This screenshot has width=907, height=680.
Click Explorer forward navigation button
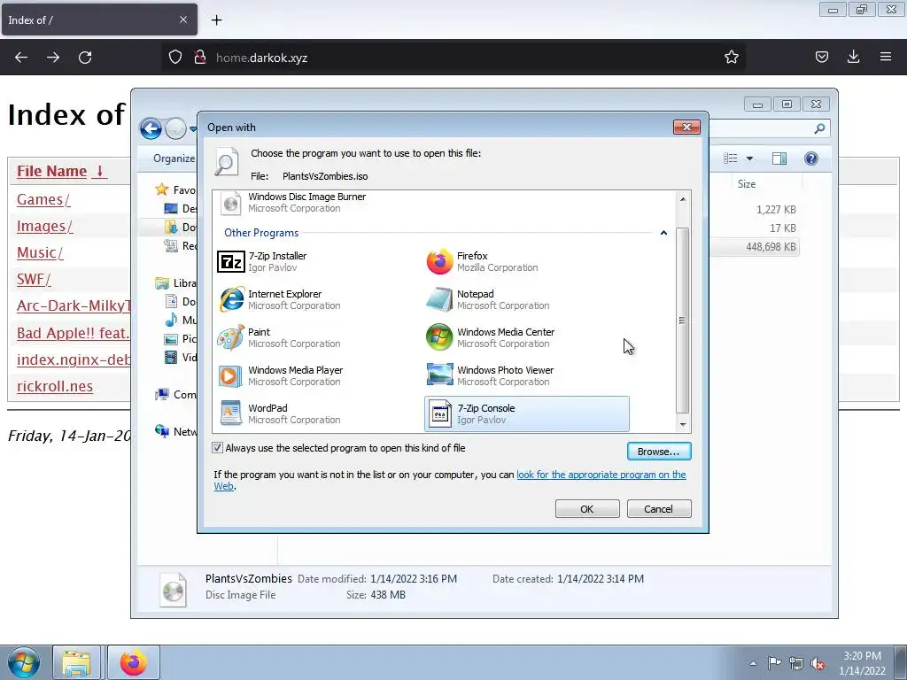pyautogui.click(x=176, y=128)
